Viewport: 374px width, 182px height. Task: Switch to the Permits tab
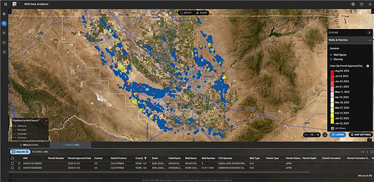click(70, 145)
